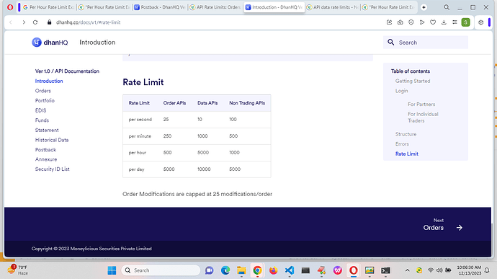
Task: Open a new tab with the plus button
Action: click(424, 7)
